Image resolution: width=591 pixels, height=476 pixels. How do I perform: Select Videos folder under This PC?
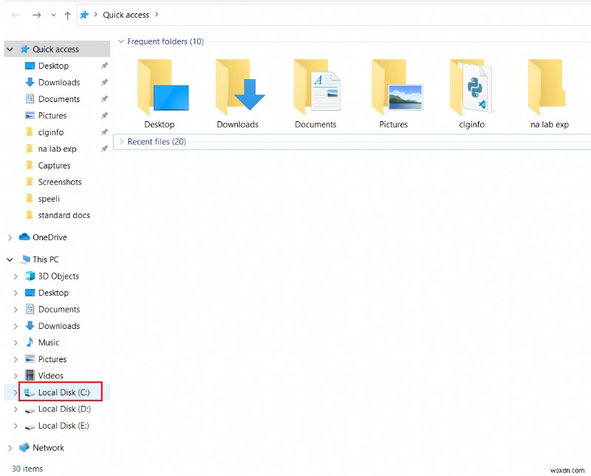coord(50,375)
